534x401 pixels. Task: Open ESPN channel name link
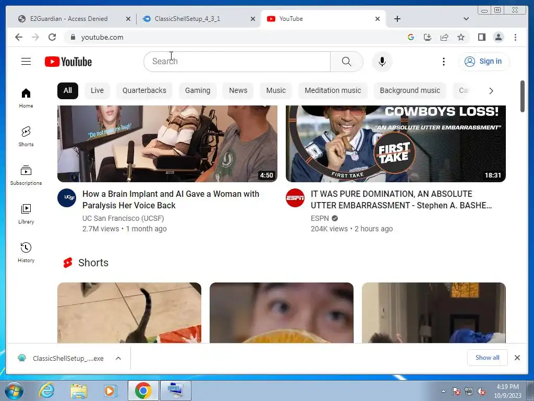click(x=320, y=218)
